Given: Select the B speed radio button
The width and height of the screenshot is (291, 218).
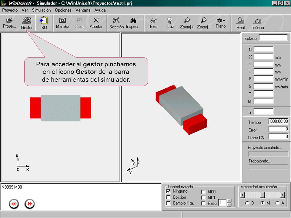Looking at the screenshot, I should [247, 203].
